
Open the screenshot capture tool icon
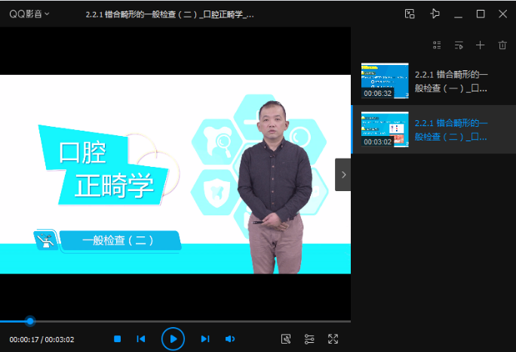click(286, 339)
